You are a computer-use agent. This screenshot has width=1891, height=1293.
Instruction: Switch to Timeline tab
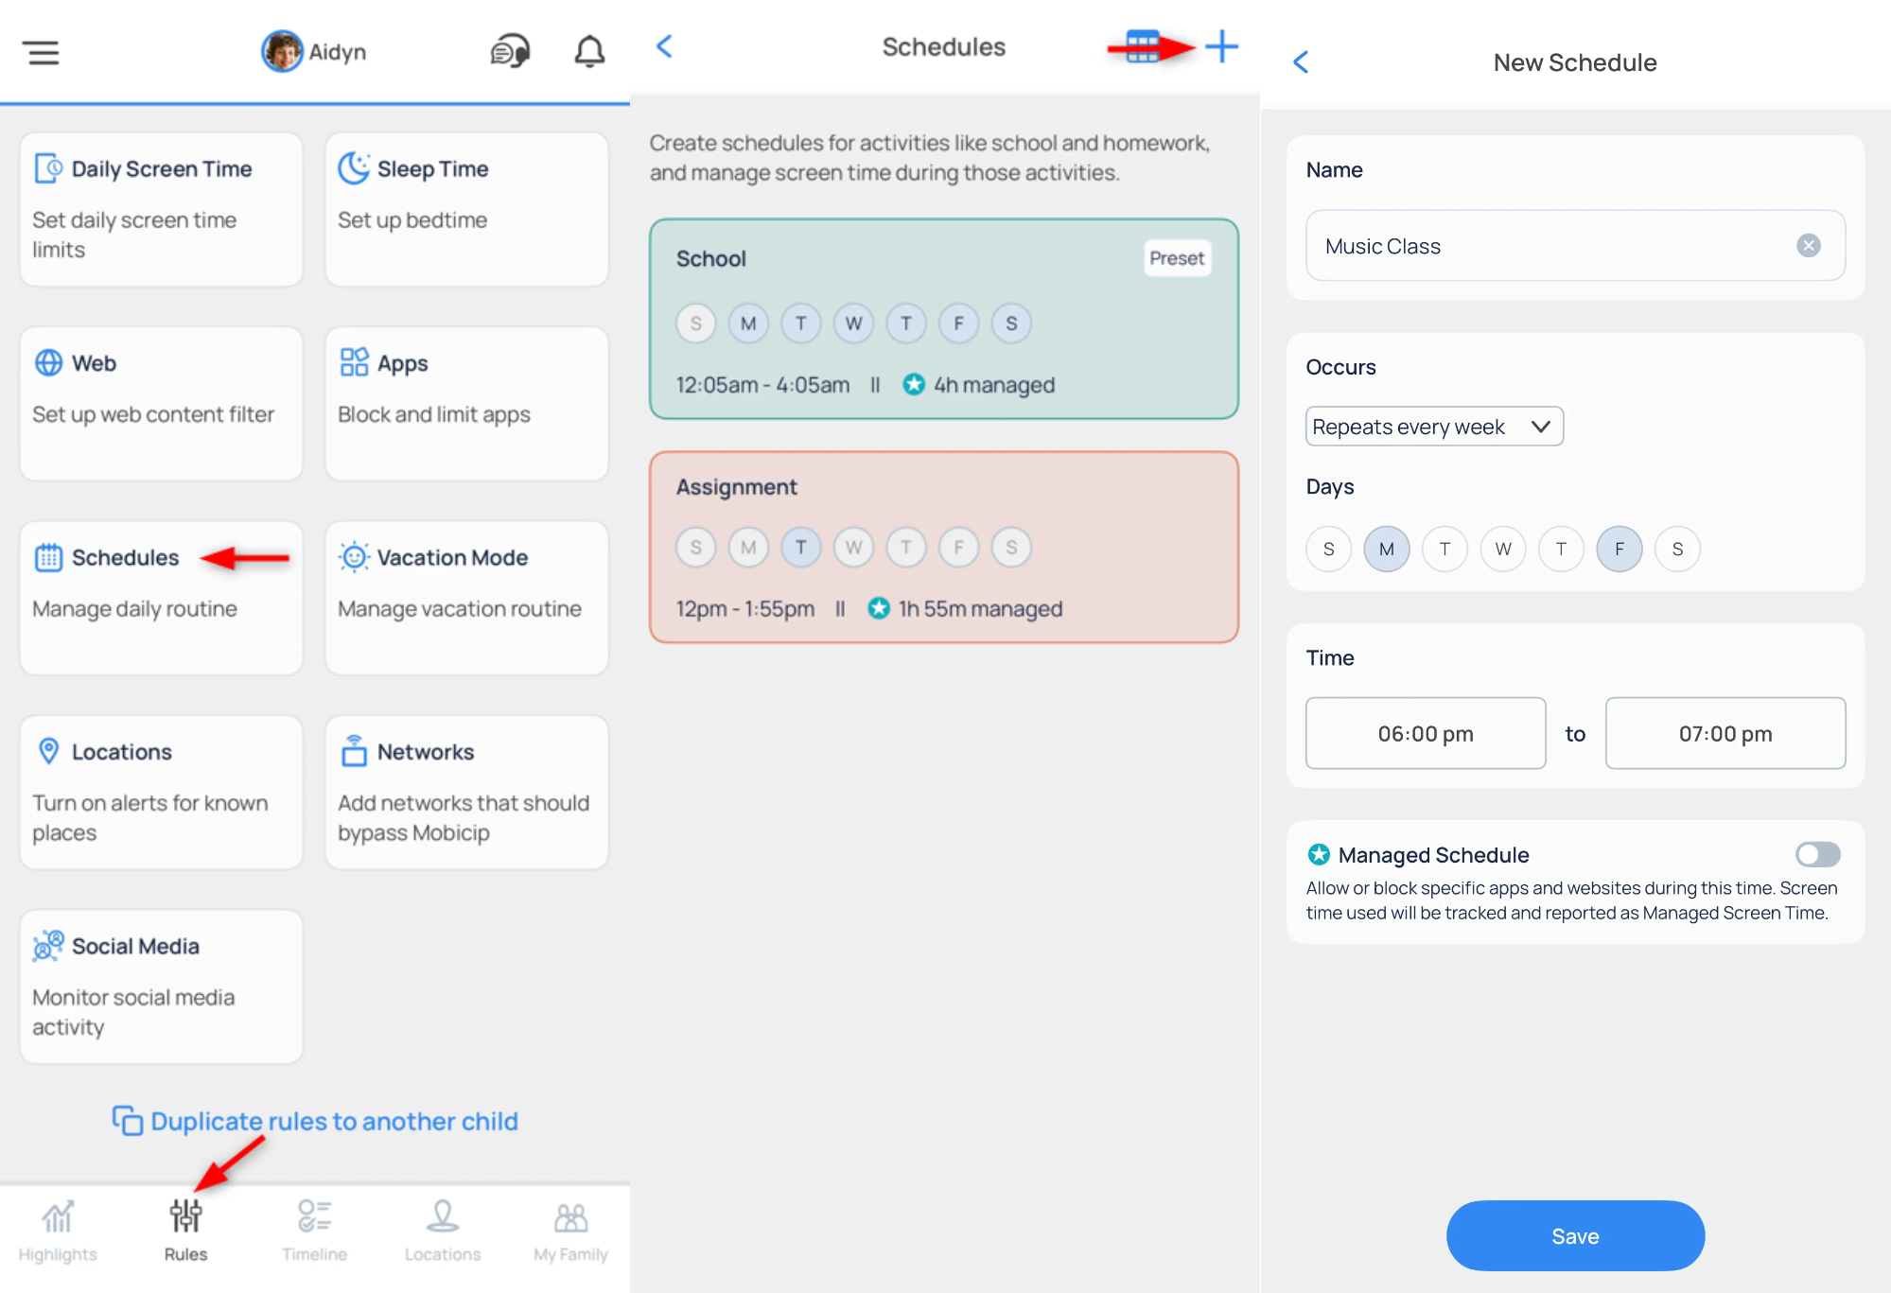[x=314, y=1232]
